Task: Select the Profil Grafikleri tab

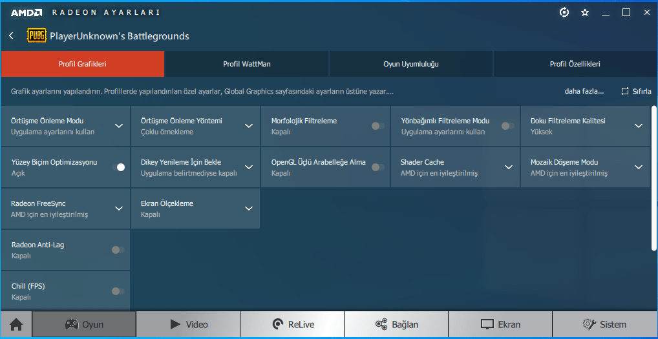Action: 82,64
